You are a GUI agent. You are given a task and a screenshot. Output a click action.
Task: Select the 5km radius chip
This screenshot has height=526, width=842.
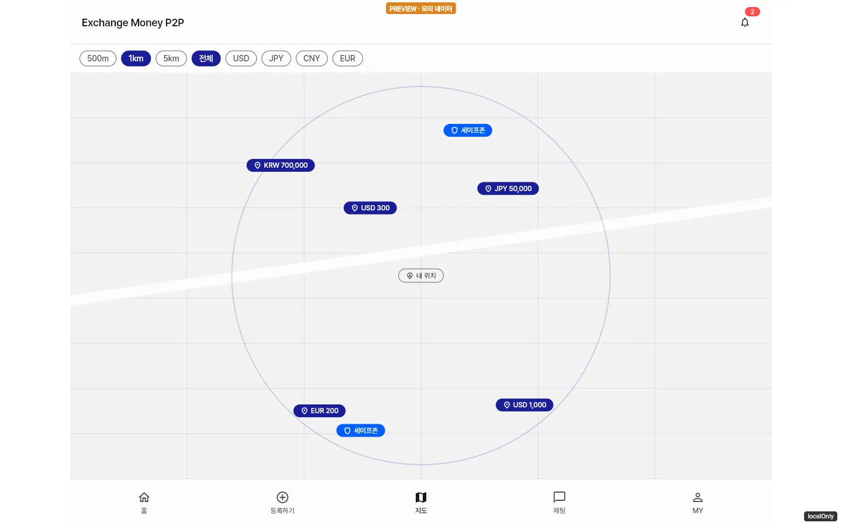pyautogui.click(x=171, y=58)
